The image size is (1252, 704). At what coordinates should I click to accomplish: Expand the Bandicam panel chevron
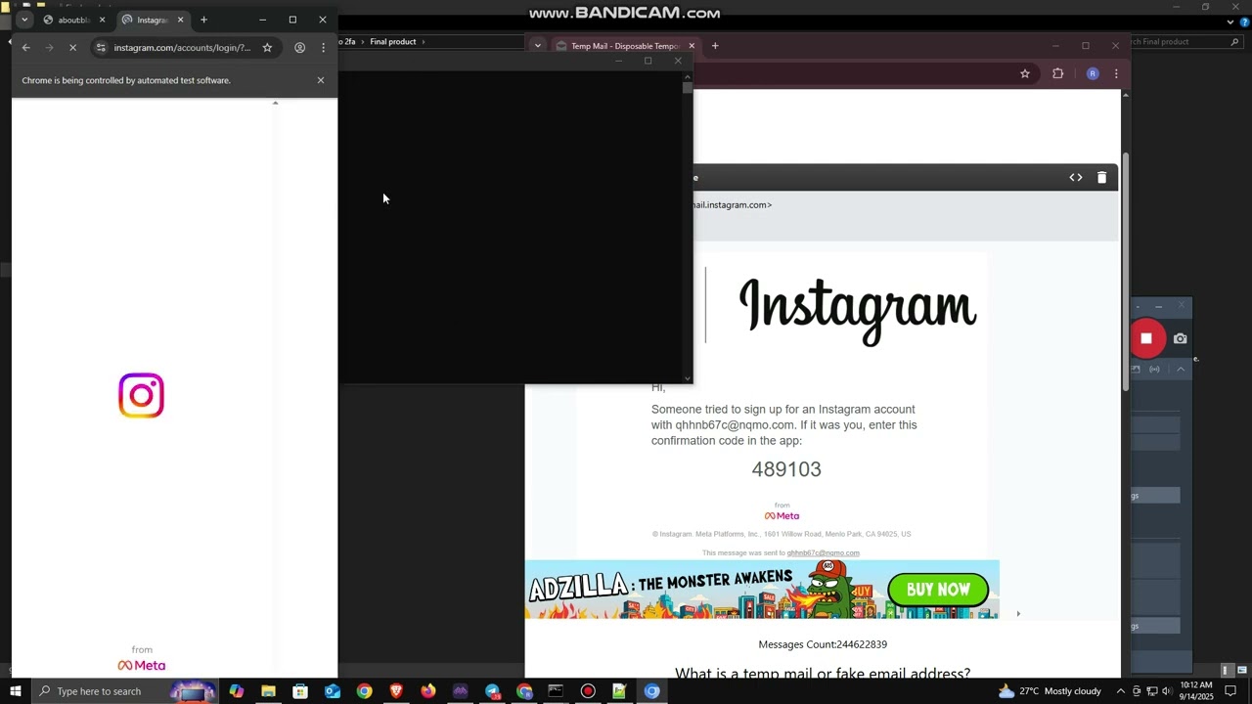[x=1181, y=369]
